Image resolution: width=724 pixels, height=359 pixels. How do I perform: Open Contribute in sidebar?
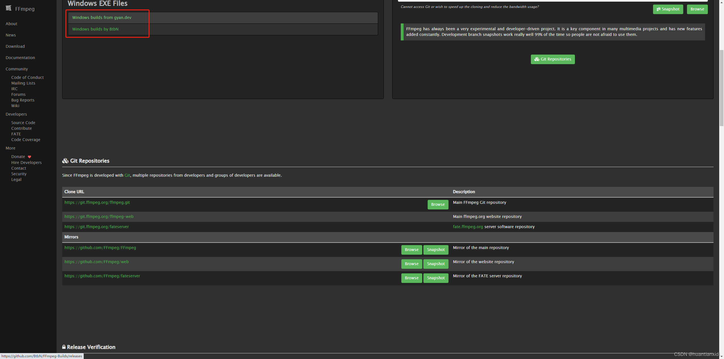click(21, 128)
